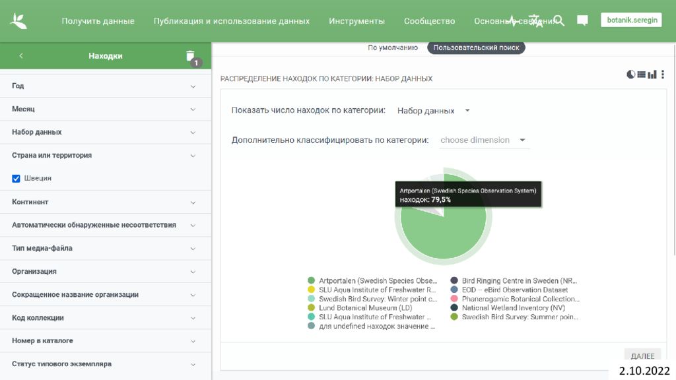The height and width of the screenshot is (380, 676).
Task: Select the Пользовательский поиск tab
Action: click(x=476, y=47)
